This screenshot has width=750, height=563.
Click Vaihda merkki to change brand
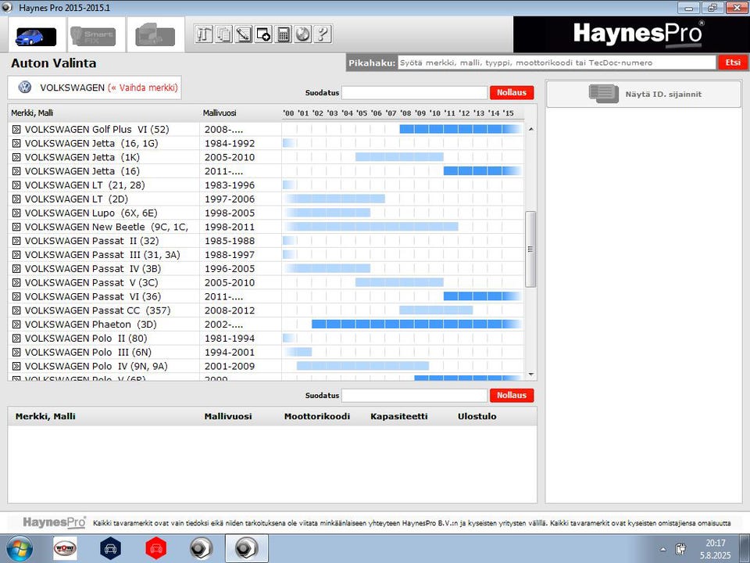coord(142,88)
